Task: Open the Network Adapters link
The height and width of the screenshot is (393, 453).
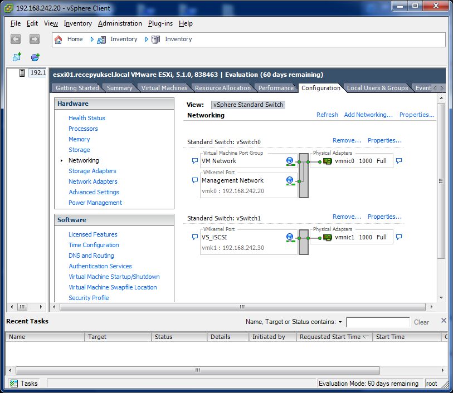Action: pos(92,181)
